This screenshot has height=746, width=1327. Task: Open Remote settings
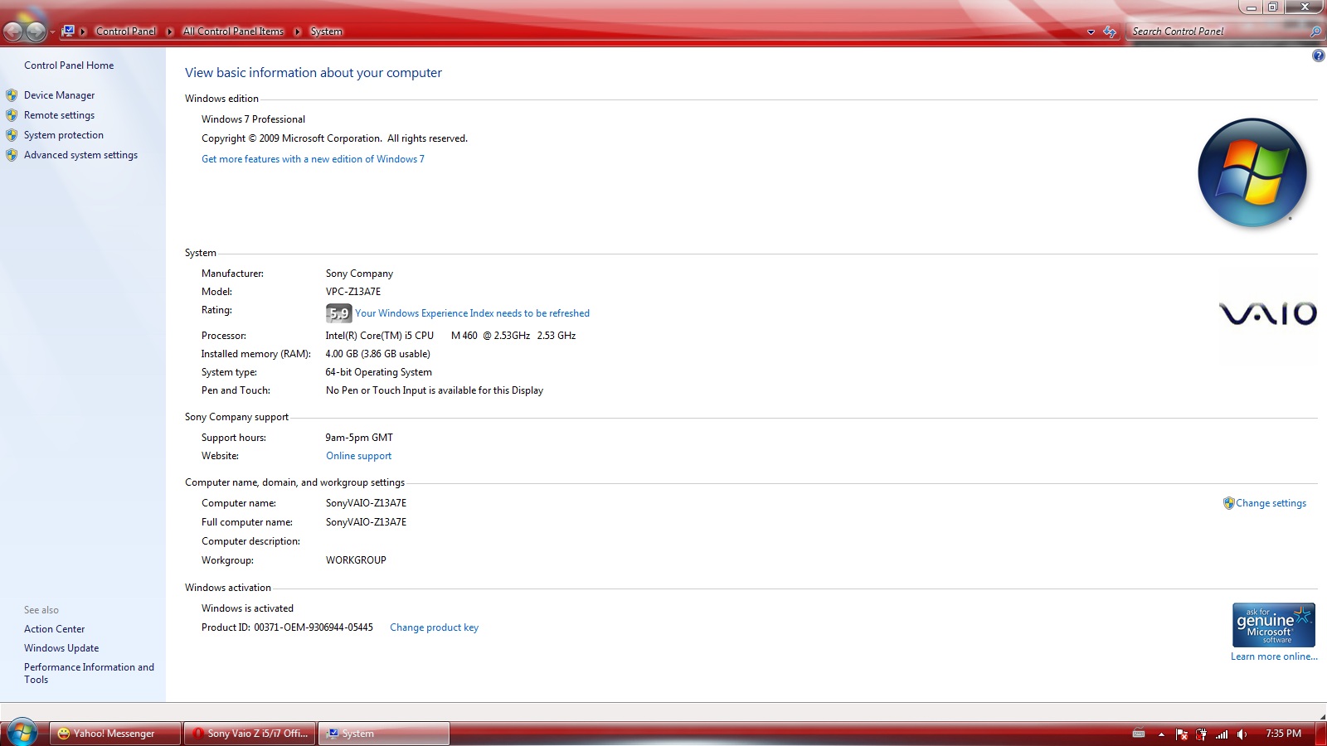click(x=59, y=115)
